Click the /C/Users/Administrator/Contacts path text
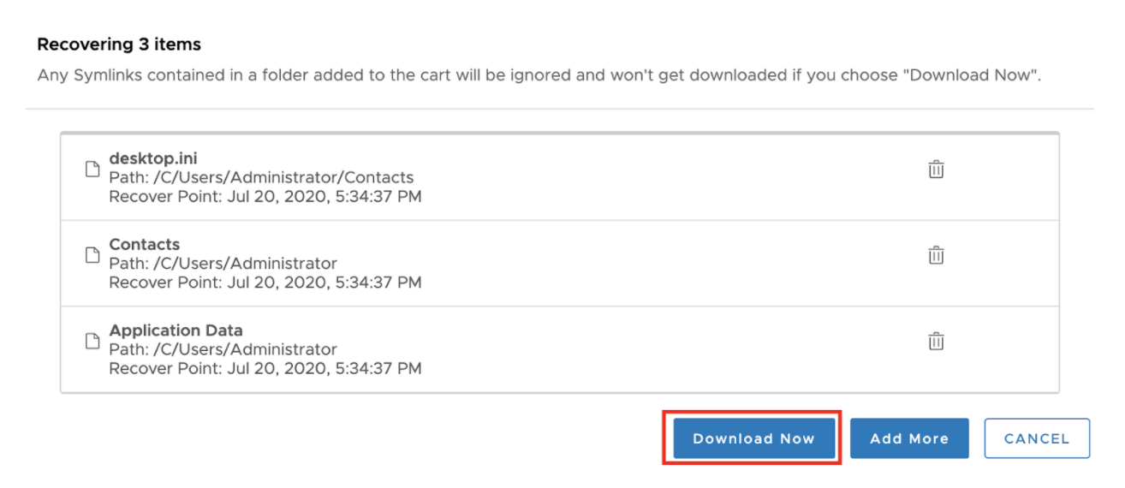 tap(261, 178)
